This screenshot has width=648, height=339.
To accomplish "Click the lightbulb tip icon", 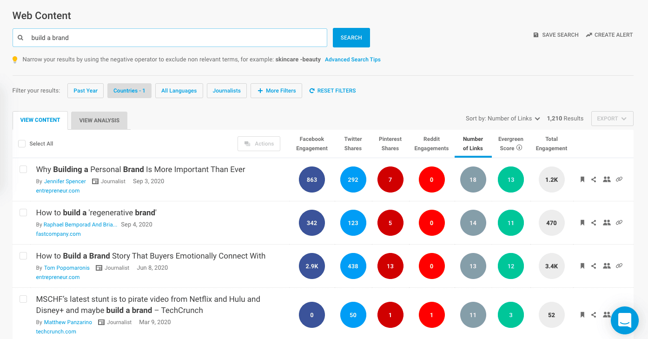I will (15, 60).
